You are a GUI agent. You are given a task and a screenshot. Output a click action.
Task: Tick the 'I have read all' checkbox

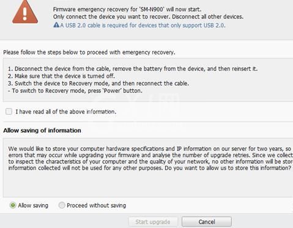point(9,111)
